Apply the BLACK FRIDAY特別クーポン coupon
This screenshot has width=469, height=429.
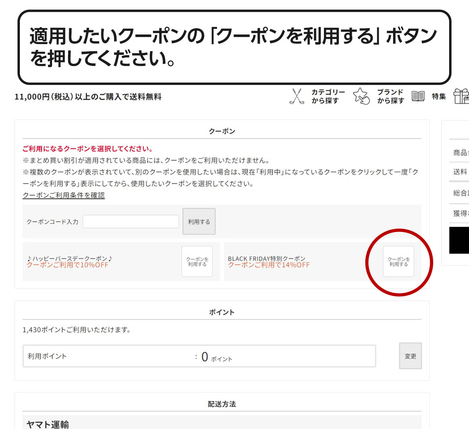coord(399,261)
